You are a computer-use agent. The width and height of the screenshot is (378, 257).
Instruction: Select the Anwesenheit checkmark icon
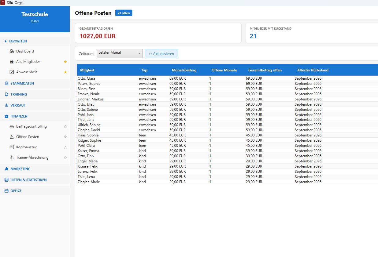point(12,72)
